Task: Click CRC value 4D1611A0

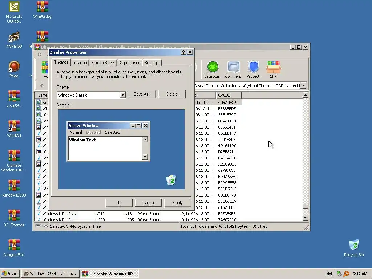Action: [x=227, y=146]
